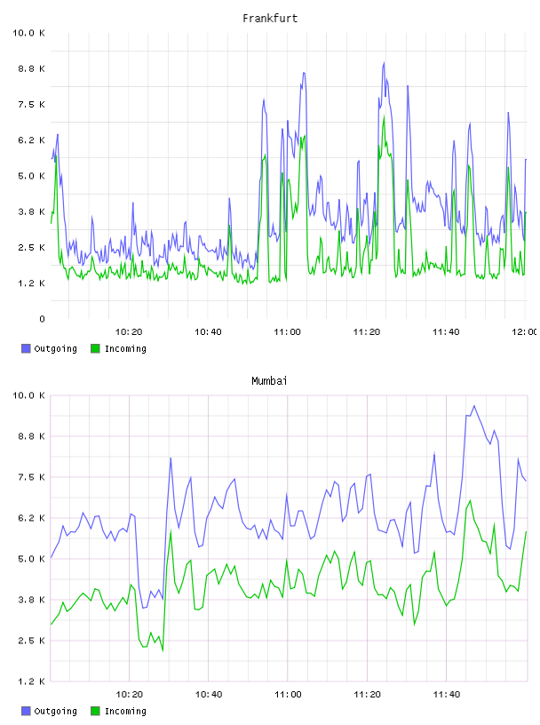The image size is (540, 725).
Task: Click 11:40 time label on Frankfurt axis
Action: coord(446,332)
